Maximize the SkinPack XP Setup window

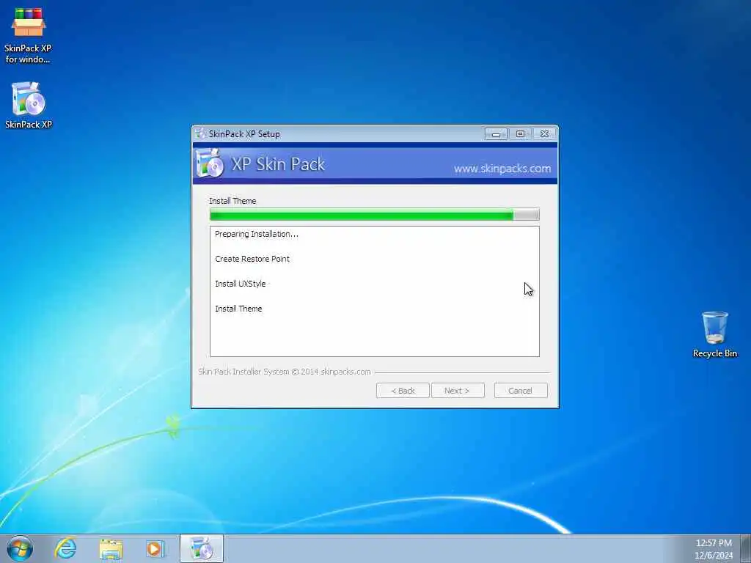[x=520, y=134]
